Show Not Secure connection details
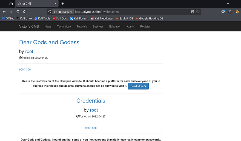The image size is (241, 141). pyautogui.click(x=63, y=12)
